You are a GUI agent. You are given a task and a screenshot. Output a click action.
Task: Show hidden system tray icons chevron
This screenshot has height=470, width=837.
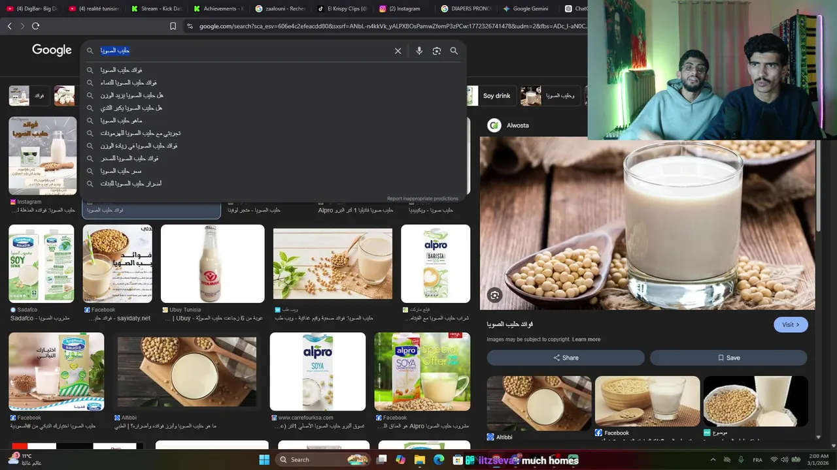(713, 460)
